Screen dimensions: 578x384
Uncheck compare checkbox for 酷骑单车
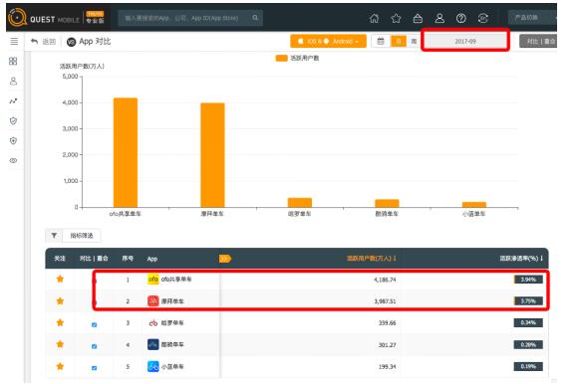click(94, 346)
